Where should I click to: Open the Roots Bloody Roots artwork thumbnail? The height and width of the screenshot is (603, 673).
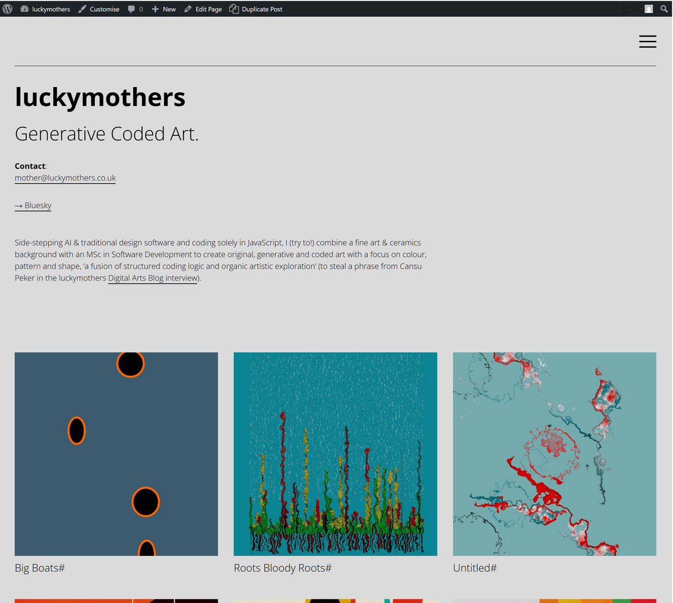[x=335, y=454]
